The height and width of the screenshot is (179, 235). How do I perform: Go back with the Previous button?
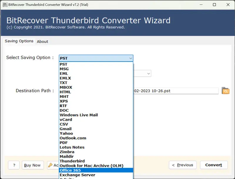(x=182, y=165)
